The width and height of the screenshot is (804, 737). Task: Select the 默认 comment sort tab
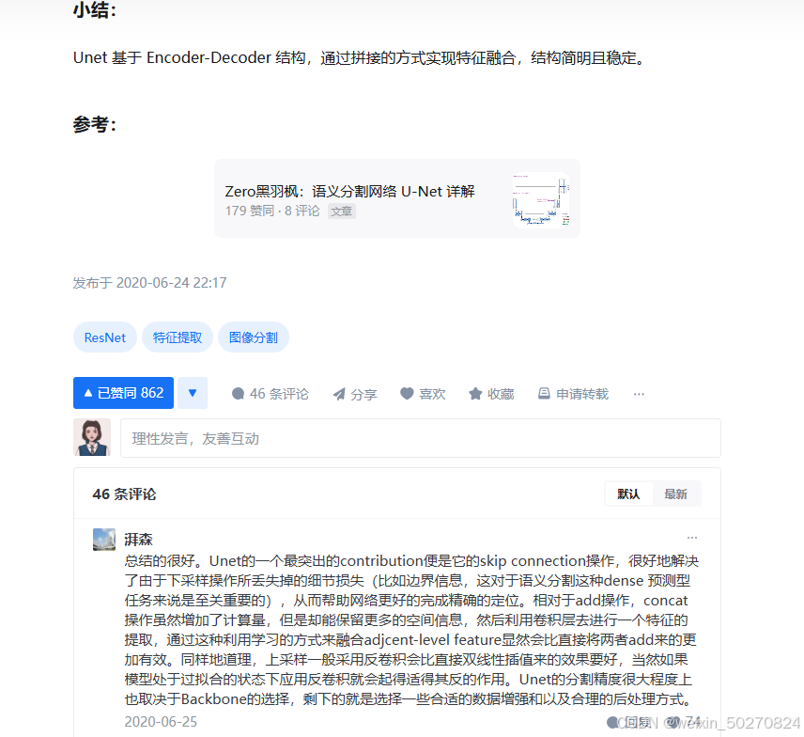628,494
